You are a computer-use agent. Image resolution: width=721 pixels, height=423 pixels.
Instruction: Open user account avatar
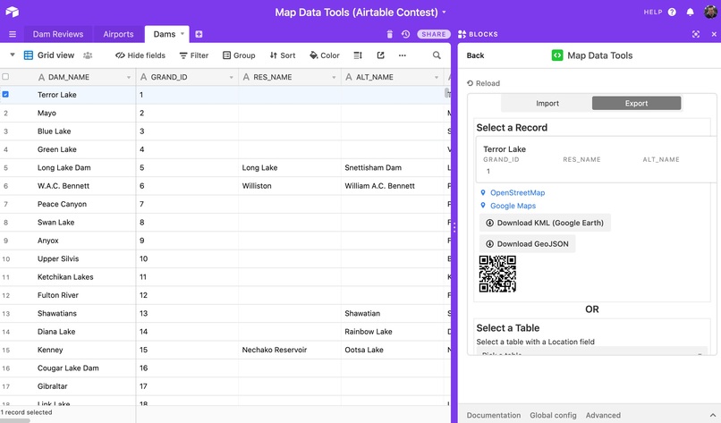tap(710, 12)
